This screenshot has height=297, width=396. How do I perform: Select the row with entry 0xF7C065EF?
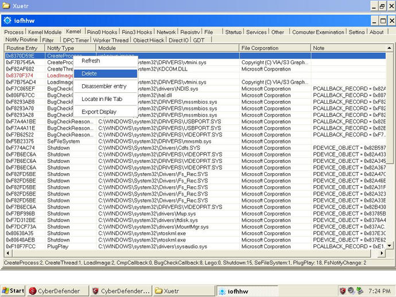195,88
